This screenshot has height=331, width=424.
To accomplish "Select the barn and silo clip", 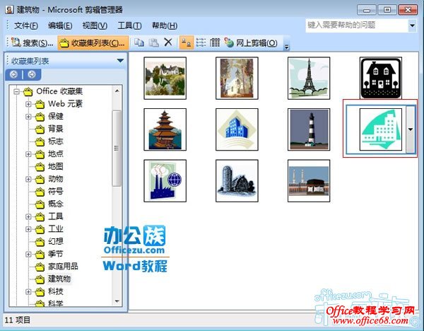I will pyautogui.click(x=237, y=181).
